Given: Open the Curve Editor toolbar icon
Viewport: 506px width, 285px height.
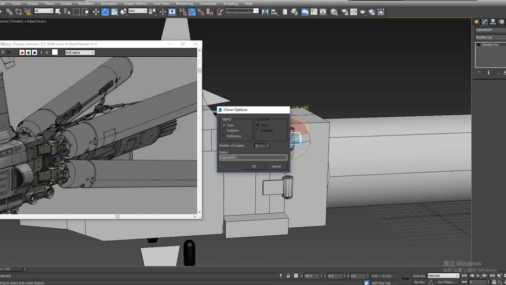Looking at the screenshot, I should [314, 12].
